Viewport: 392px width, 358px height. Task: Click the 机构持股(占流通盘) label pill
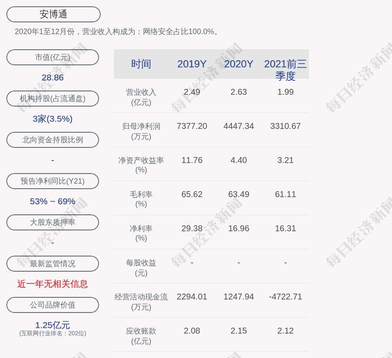coord(53,99)
